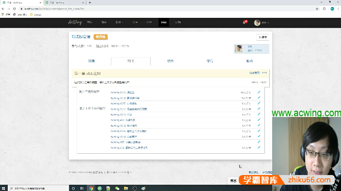Open Chrome from the taskbar
This screenshot has width=341, height=191.
coord(91,188)
